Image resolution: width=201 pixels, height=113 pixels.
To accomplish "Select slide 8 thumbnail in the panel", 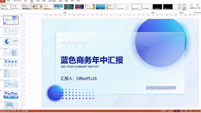I will pyautogui.click(x=11, y=95).
